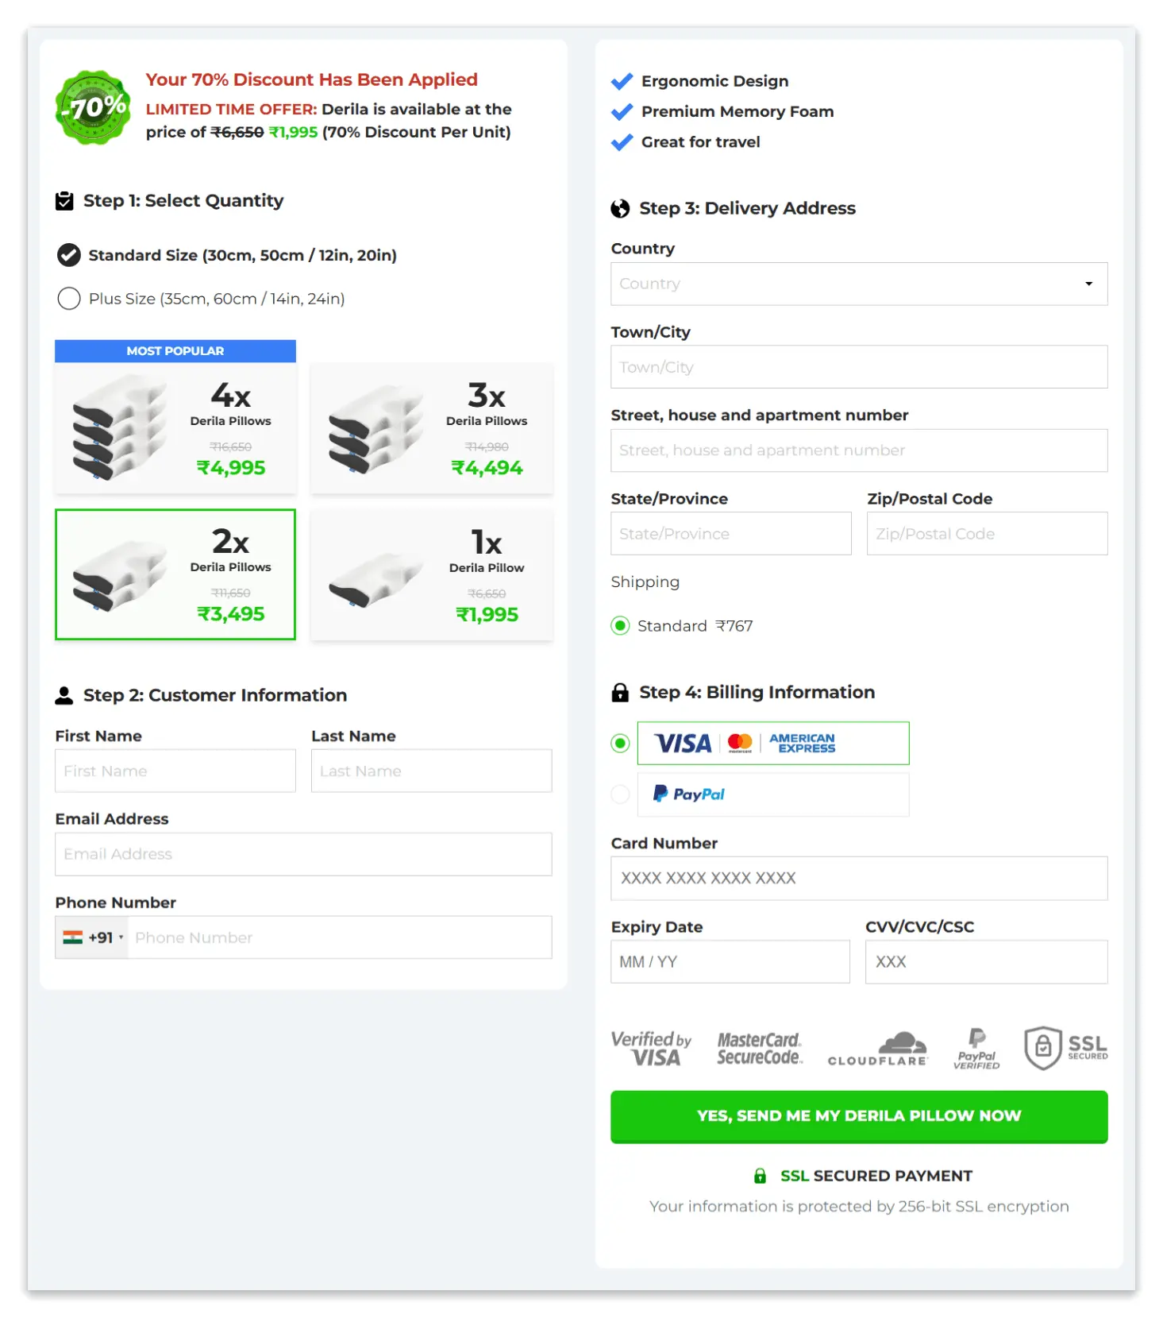Click the VISA logo in payment option
The height and width of the screenshot is (1318, 1163).
683,744
